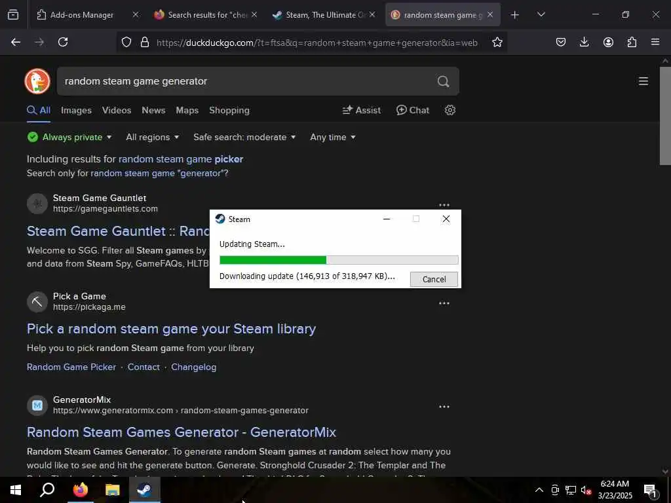Open Pick a random steam game result
This screenshot has height=503, width=671.
pos(171,329)
